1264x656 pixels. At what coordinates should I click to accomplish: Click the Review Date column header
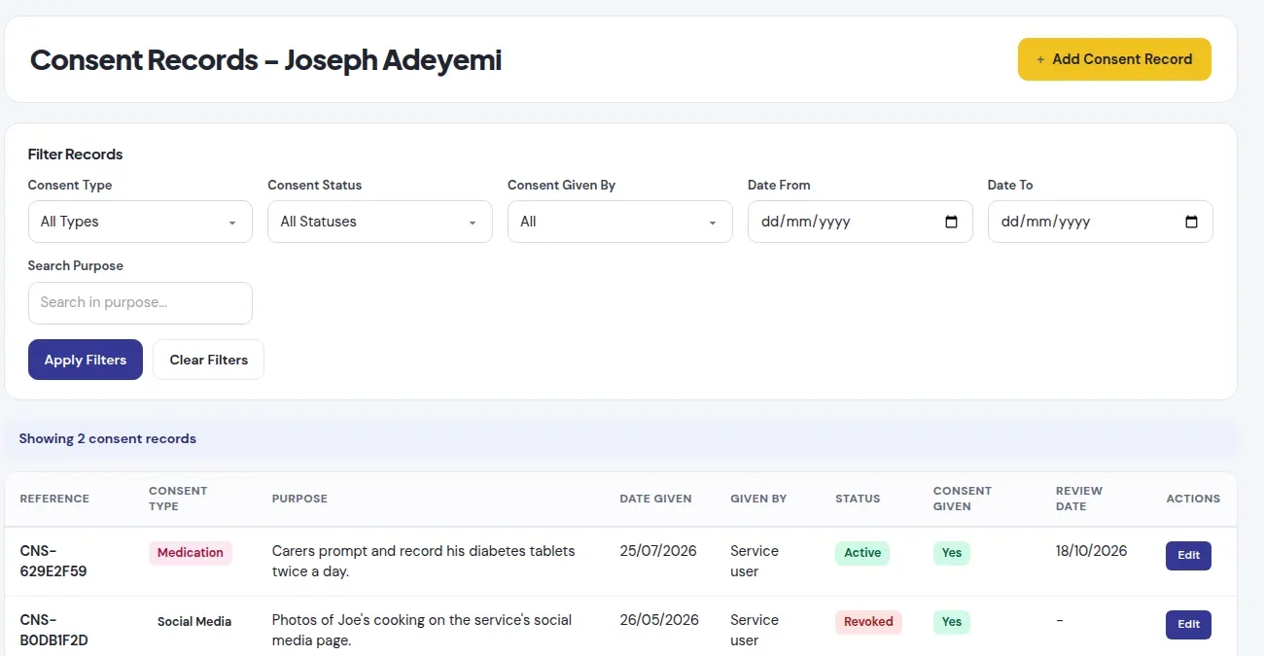pyautogui.click(x=1079, y=499)
